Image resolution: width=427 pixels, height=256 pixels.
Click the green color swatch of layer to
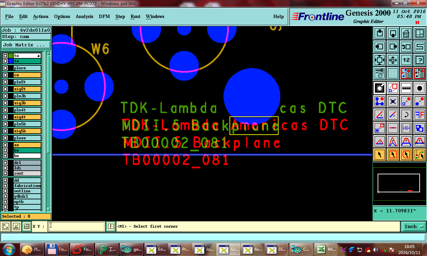[11, 56]
